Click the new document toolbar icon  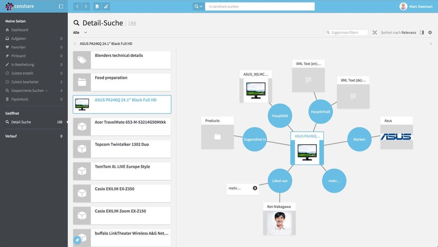coord(97,7)
